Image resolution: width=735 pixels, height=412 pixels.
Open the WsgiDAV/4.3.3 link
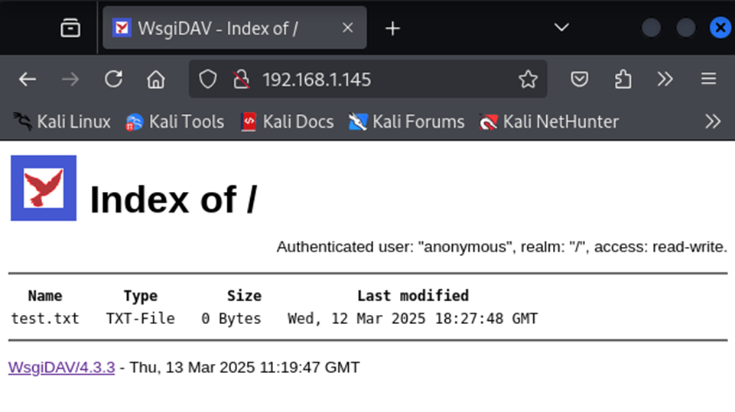click(x=61, y=368)
